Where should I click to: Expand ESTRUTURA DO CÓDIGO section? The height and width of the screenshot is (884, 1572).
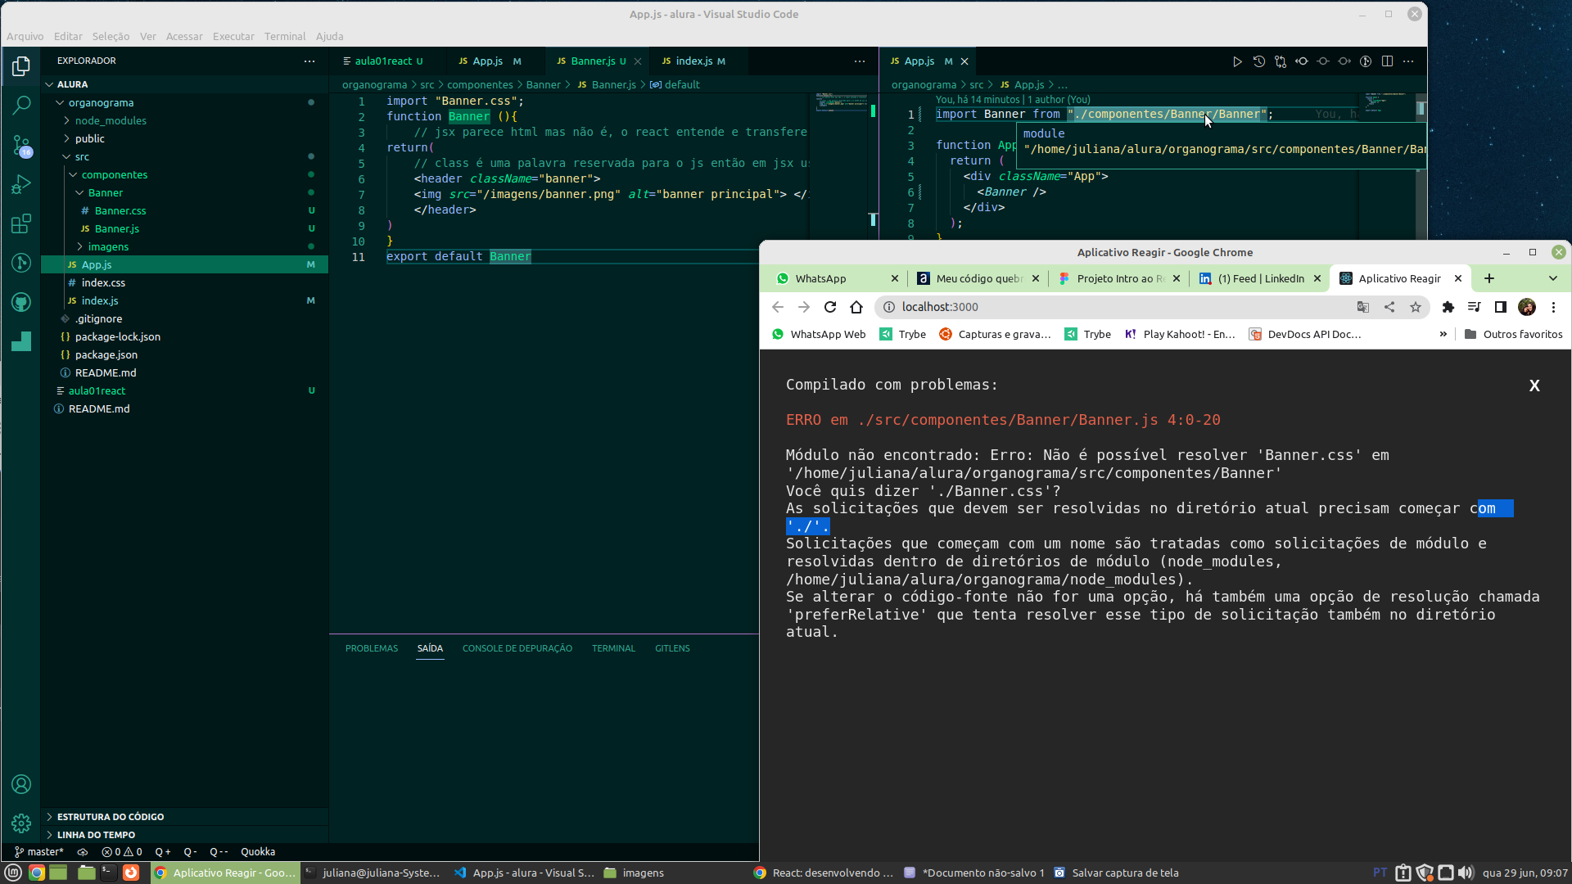(x=111, y=817)
